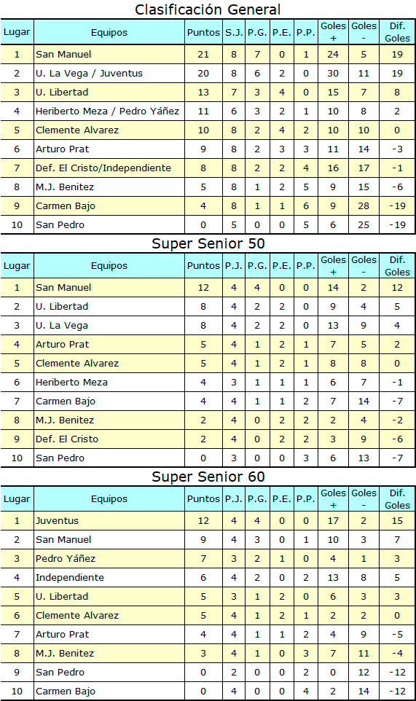Select San Pedro in the general standings
Viewport: 416px width, 701px height.
click(x=60, y=225)
